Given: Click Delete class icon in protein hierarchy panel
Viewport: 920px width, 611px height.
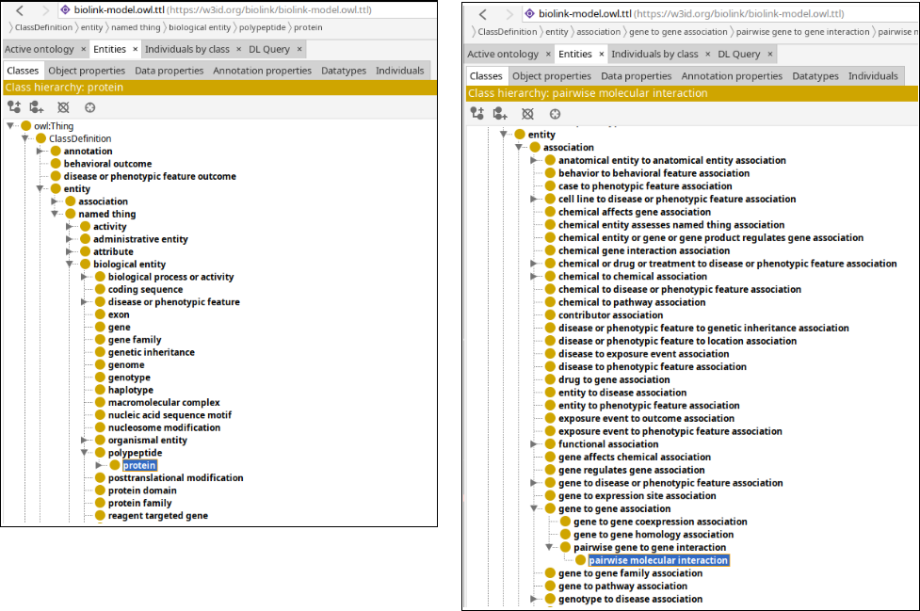Looking at the screenshot, I should tap(63, 107).
